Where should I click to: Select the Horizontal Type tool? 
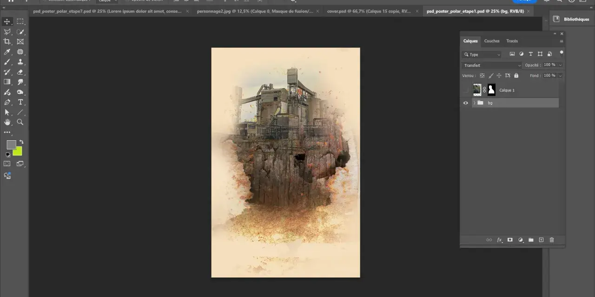(x=20, y=102)
